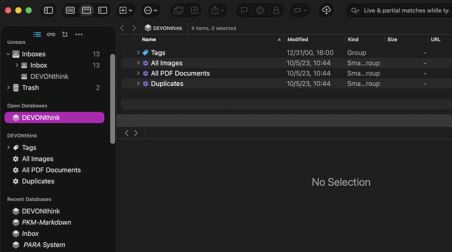
Task: Toggle the sidebar visibility button
Action: (x=48, y=10)
